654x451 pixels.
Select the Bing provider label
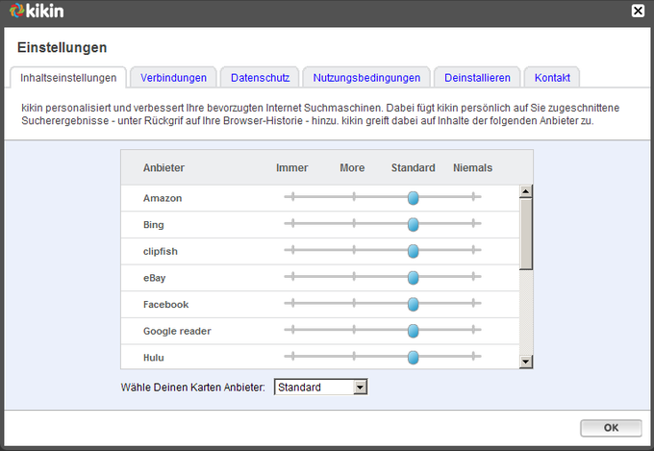click(x=154, y=225)
